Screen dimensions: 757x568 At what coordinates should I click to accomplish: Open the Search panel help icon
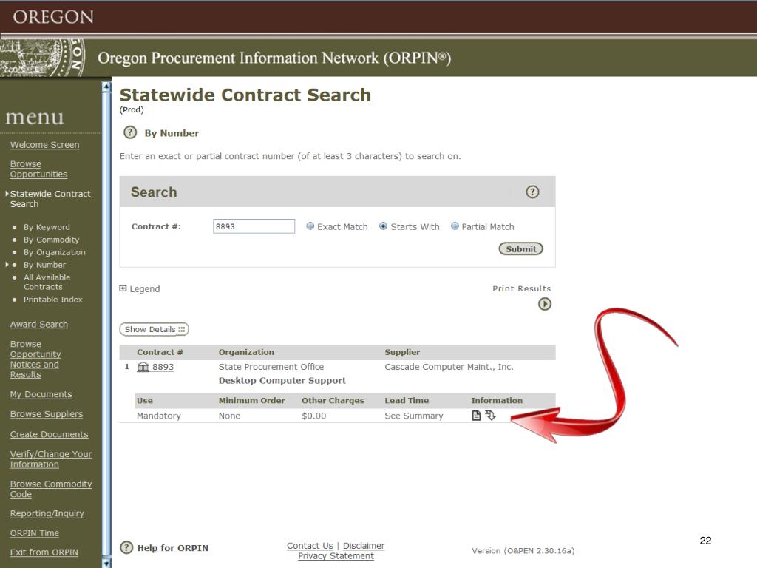[532, 192]
